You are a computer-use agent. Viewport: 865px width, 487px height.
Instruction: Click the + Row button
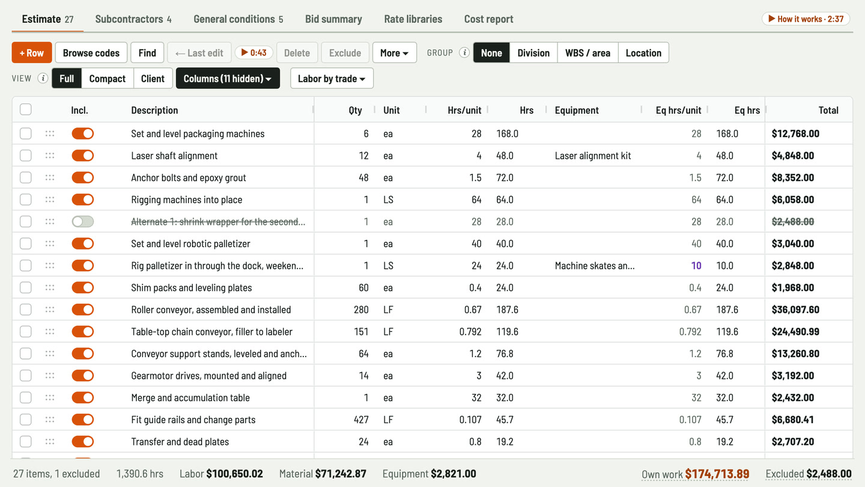(32, 53)
